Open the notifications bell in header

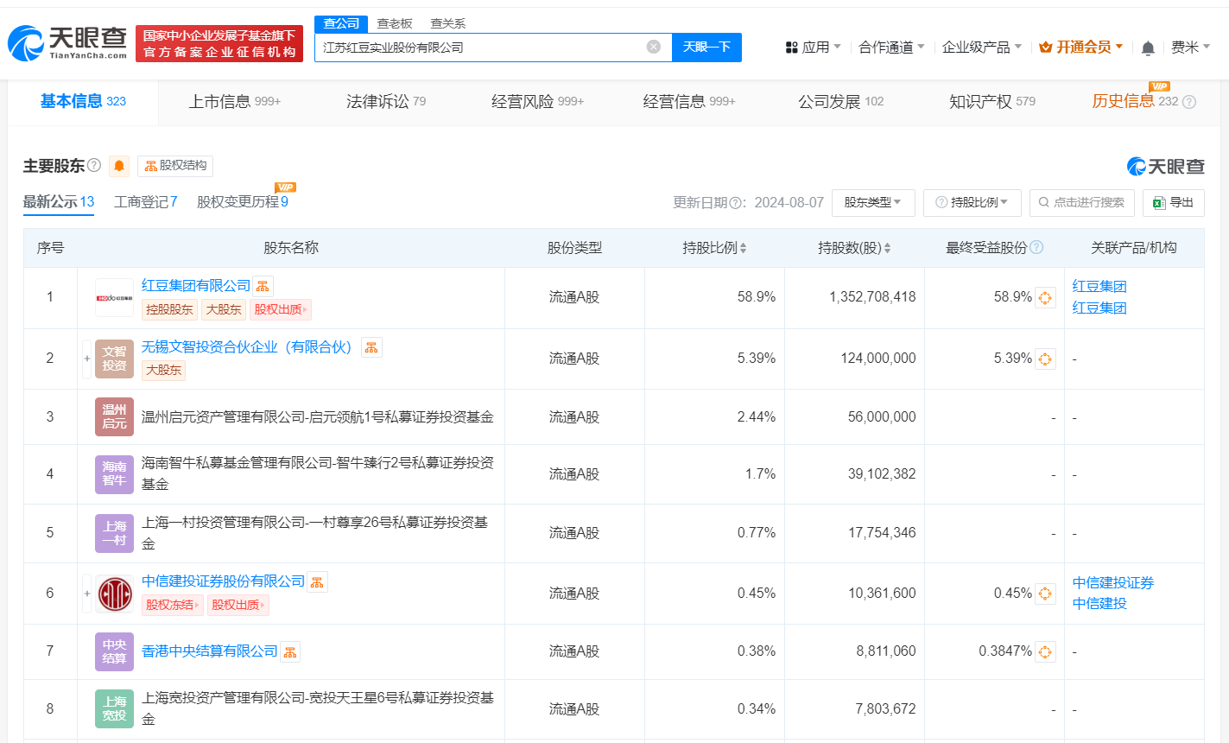1148,48
